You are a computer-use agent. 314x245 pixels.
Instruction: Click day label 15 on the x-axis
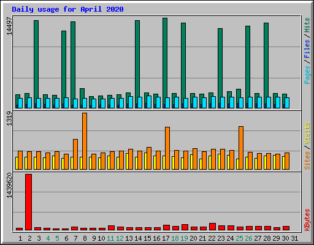pos(147,238)
